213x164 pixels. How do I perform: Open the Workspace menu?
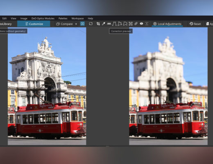77,18
